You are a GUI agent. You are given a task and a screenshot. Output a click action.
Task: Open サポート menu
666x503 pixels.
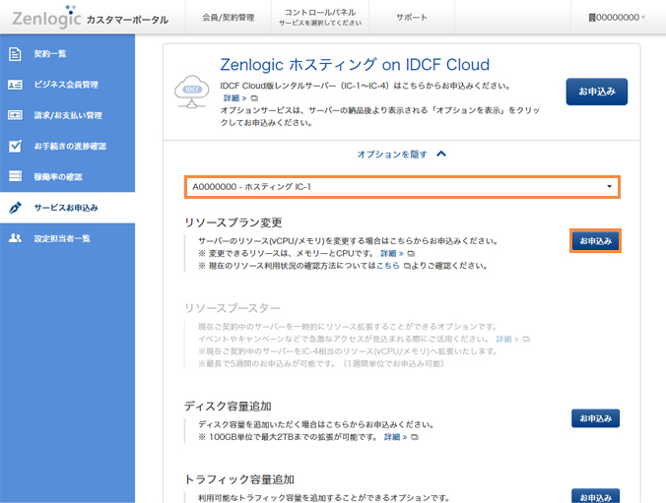click(x=412, y=18)
